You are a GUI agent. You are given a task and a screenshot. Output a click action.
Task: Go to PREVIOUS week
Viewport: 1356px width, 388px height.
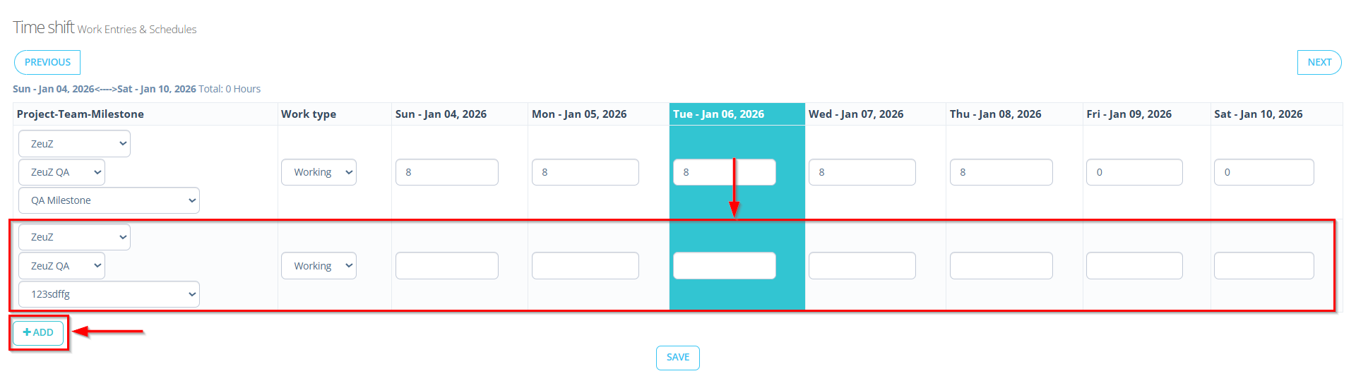coord(47,62)
